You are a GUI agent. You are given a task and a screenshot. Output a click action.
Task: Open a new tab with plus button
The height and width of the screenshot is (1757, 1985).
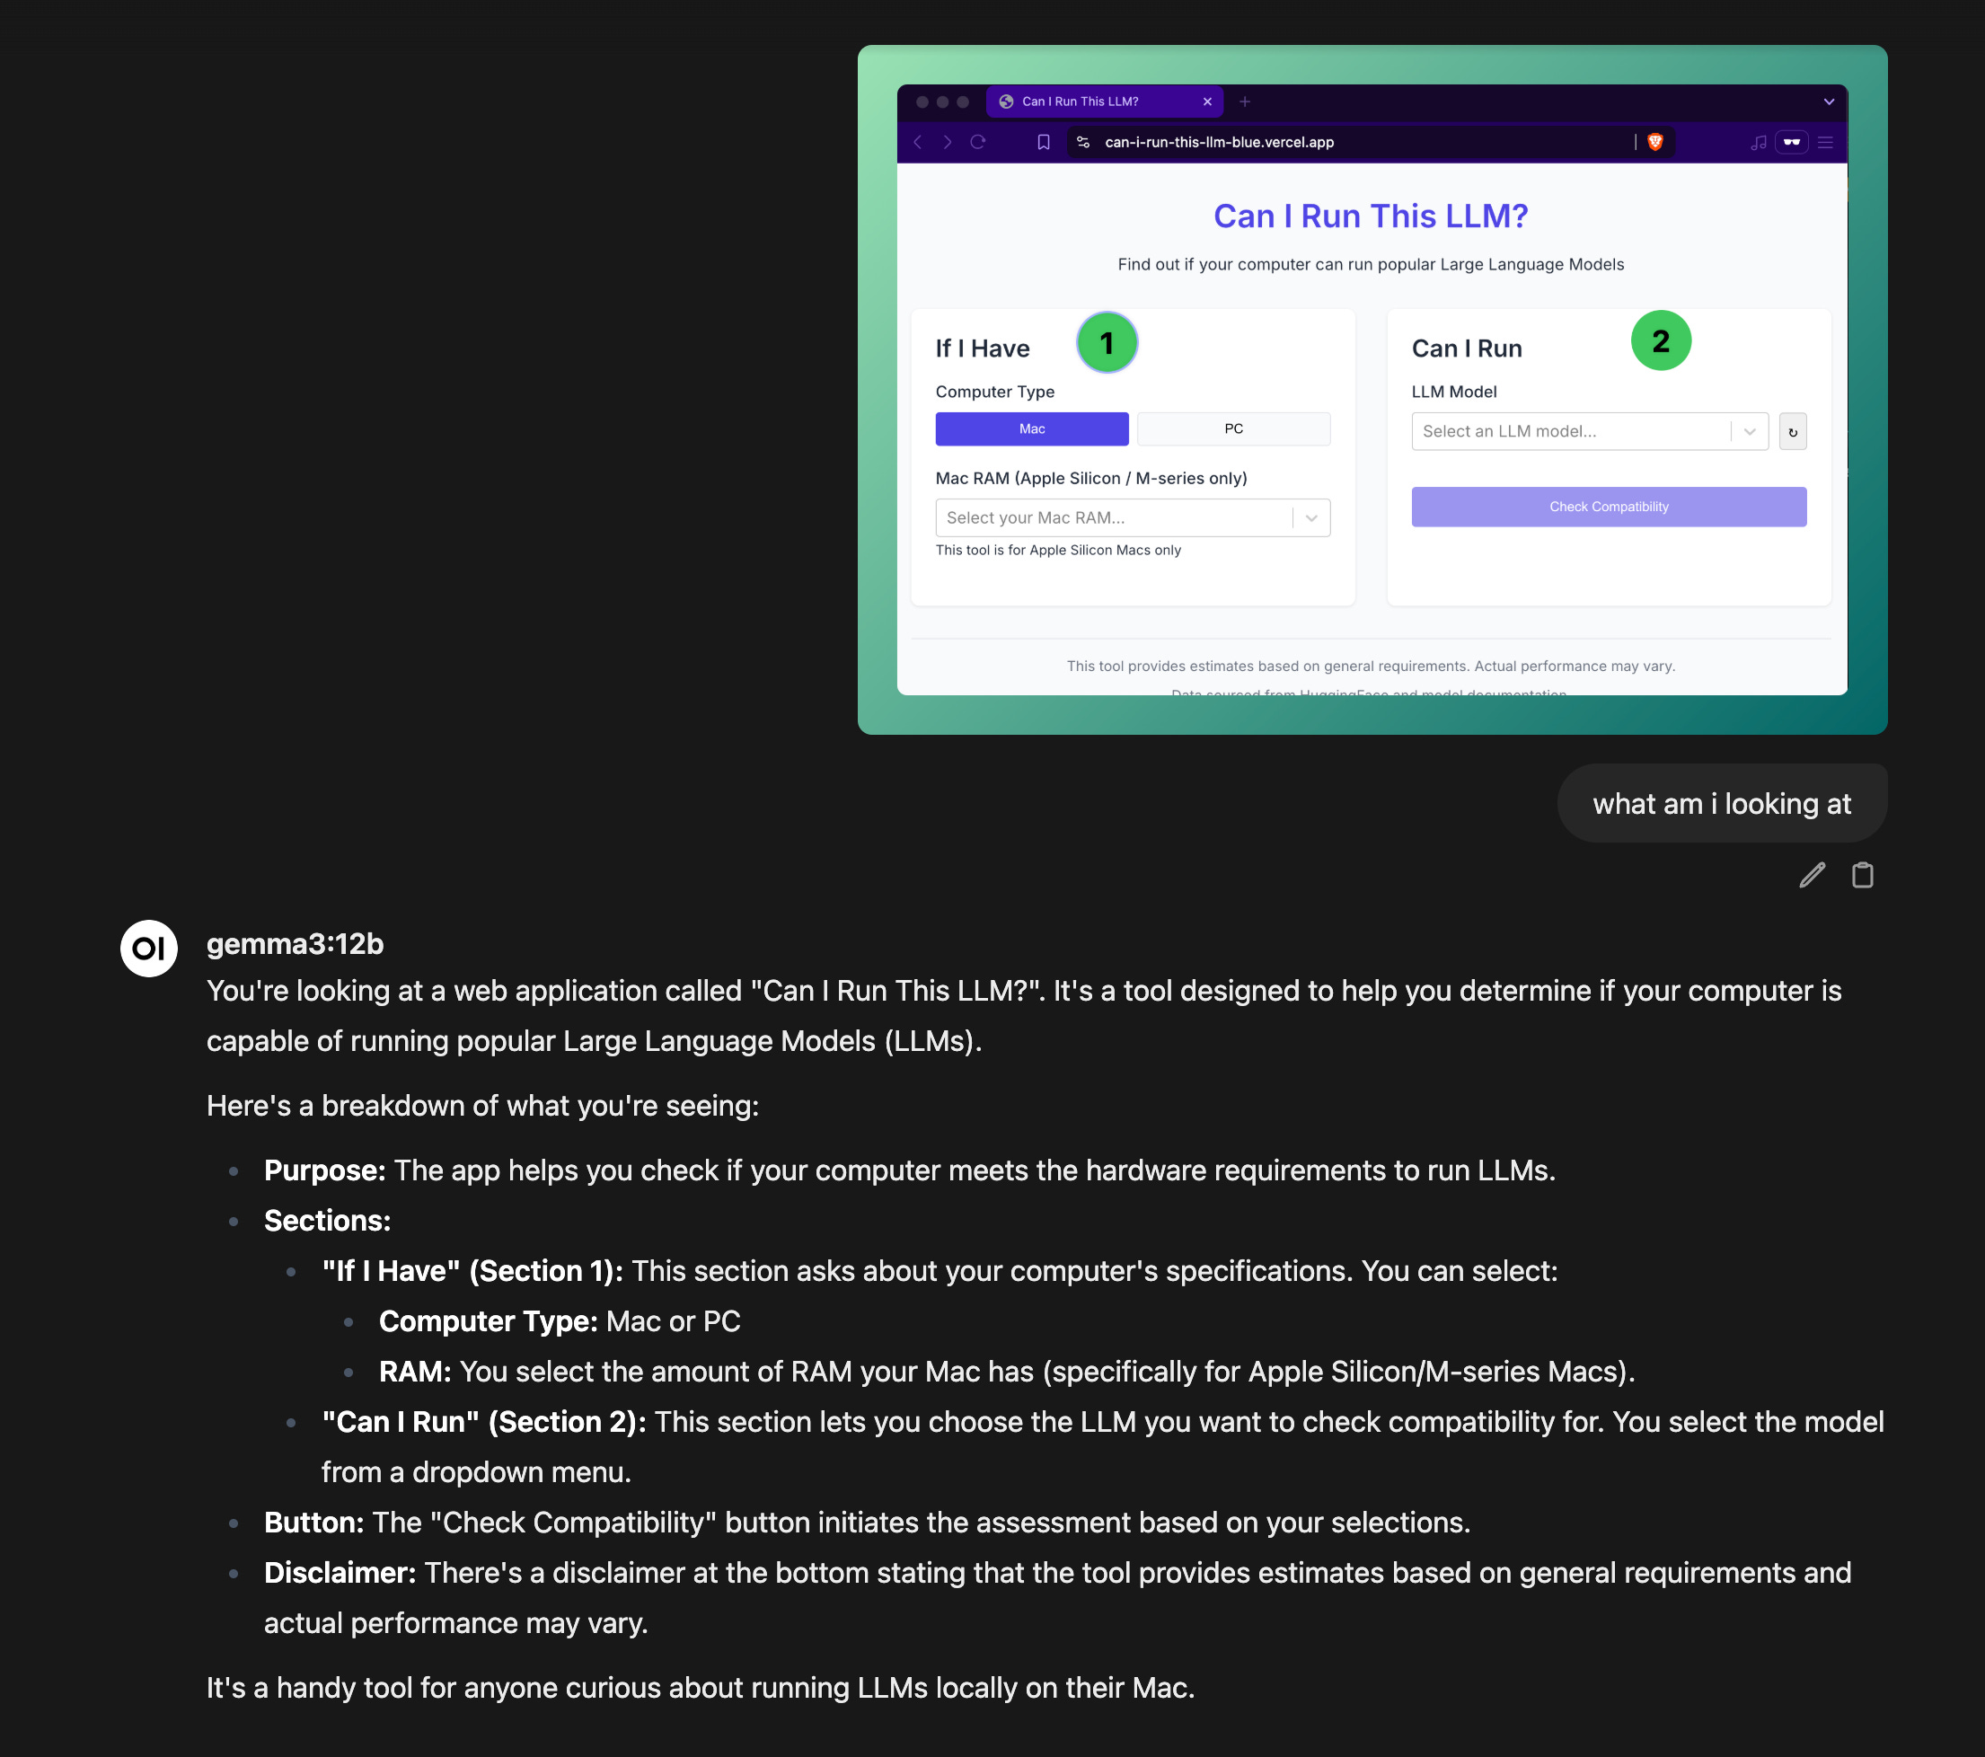[x=1244, y=101]
